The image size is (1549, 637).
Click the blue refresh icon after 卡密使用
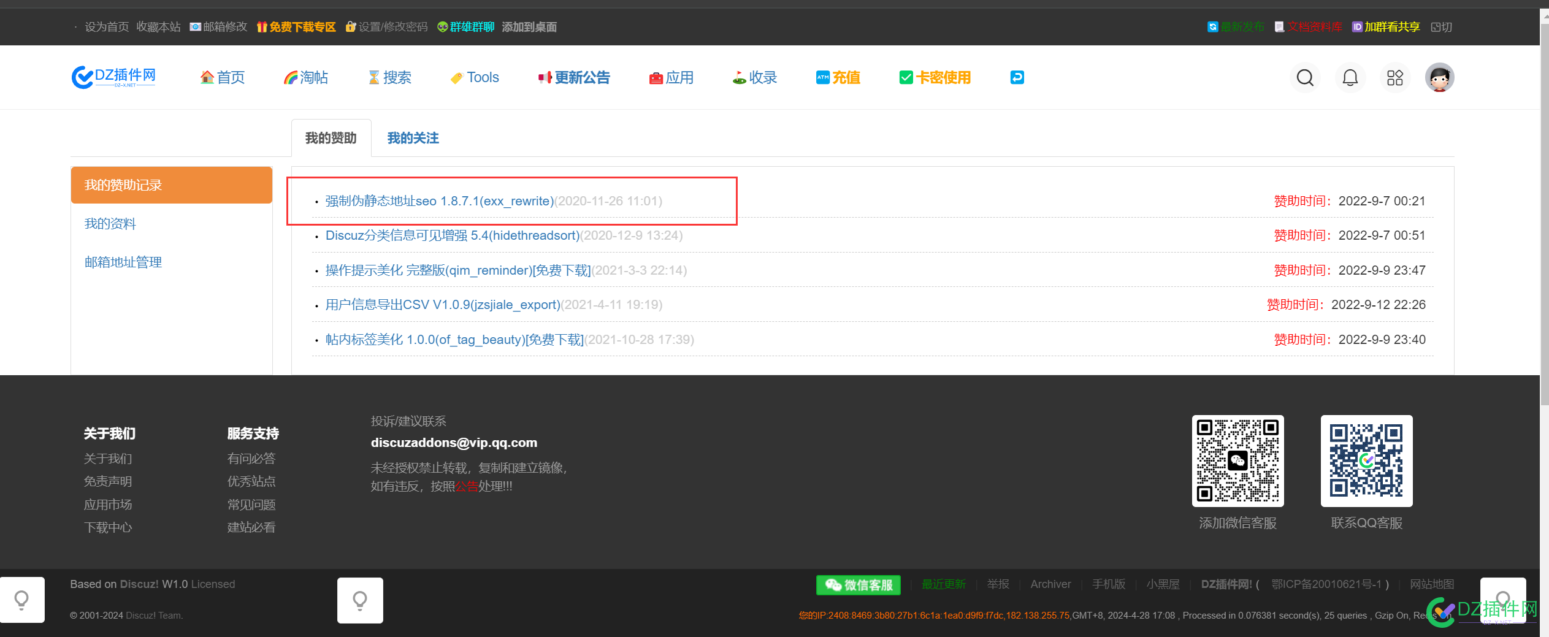point(1017,77)
